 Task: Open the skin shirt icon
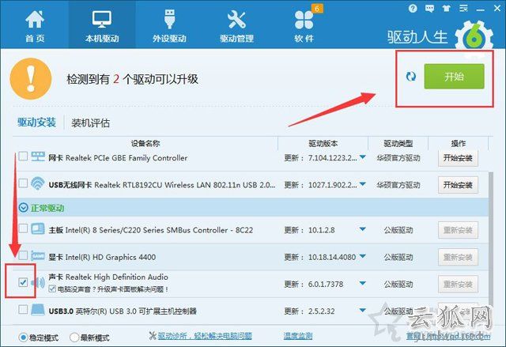click(446, 9)
